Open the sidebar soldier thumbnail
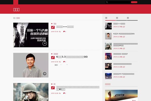 click(x=108, y=46)
